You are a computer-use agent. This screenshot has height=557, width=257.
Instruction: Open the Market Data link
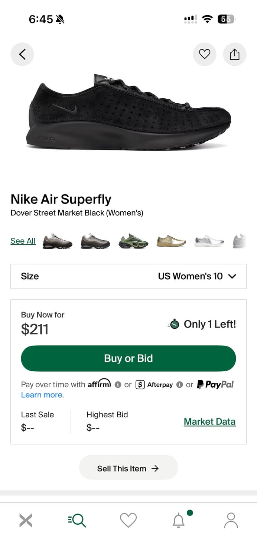pos(209,421)
